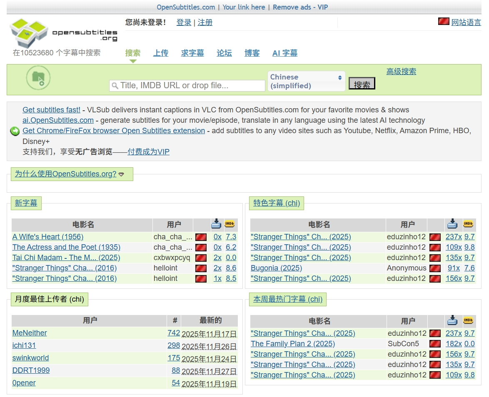Click the green arrow icon beside browser extension link

15,132
